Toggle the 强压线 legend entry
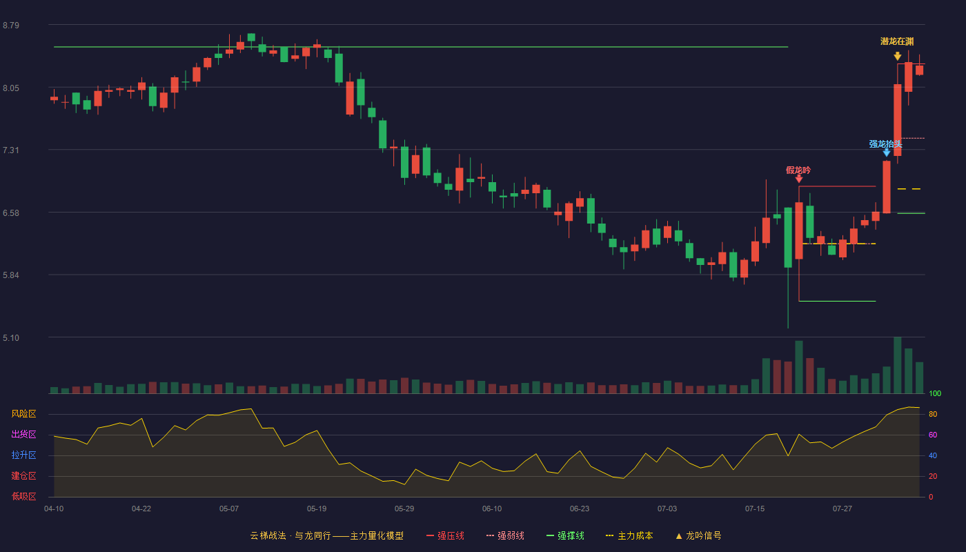The width and height of the screenshot is (966, 552). tap(445, 535)
